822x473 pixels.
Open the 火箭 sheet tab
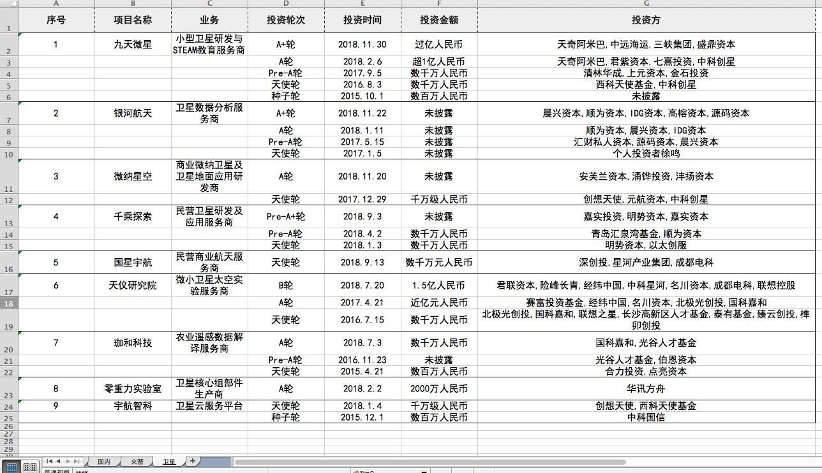pos(137,462)
